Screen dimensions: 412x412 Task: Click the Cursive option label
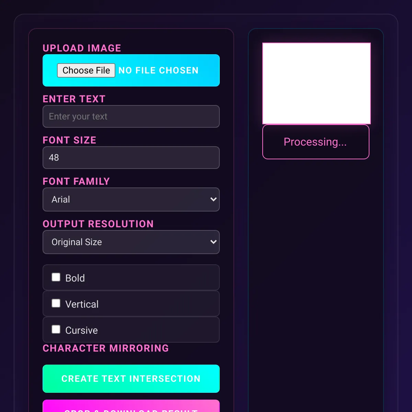click(x=82, y=330)
